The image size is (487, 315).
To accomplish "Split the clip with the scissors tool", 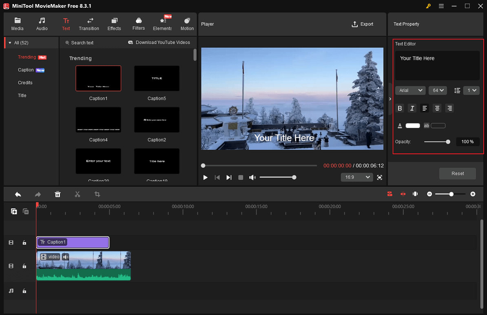I will click(x=77, y=194).
